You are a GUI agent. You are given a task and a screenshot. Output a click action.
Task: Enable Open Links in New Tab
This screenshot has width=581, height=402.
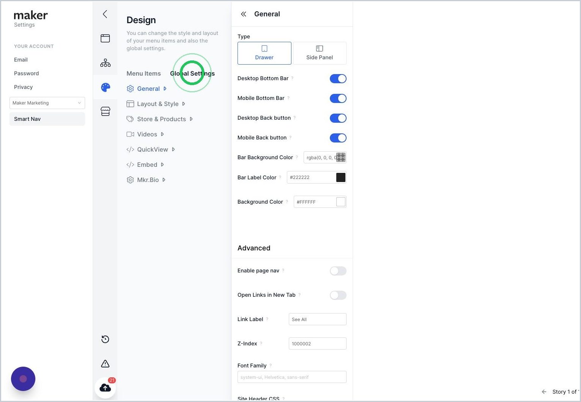tap(338, 295)
